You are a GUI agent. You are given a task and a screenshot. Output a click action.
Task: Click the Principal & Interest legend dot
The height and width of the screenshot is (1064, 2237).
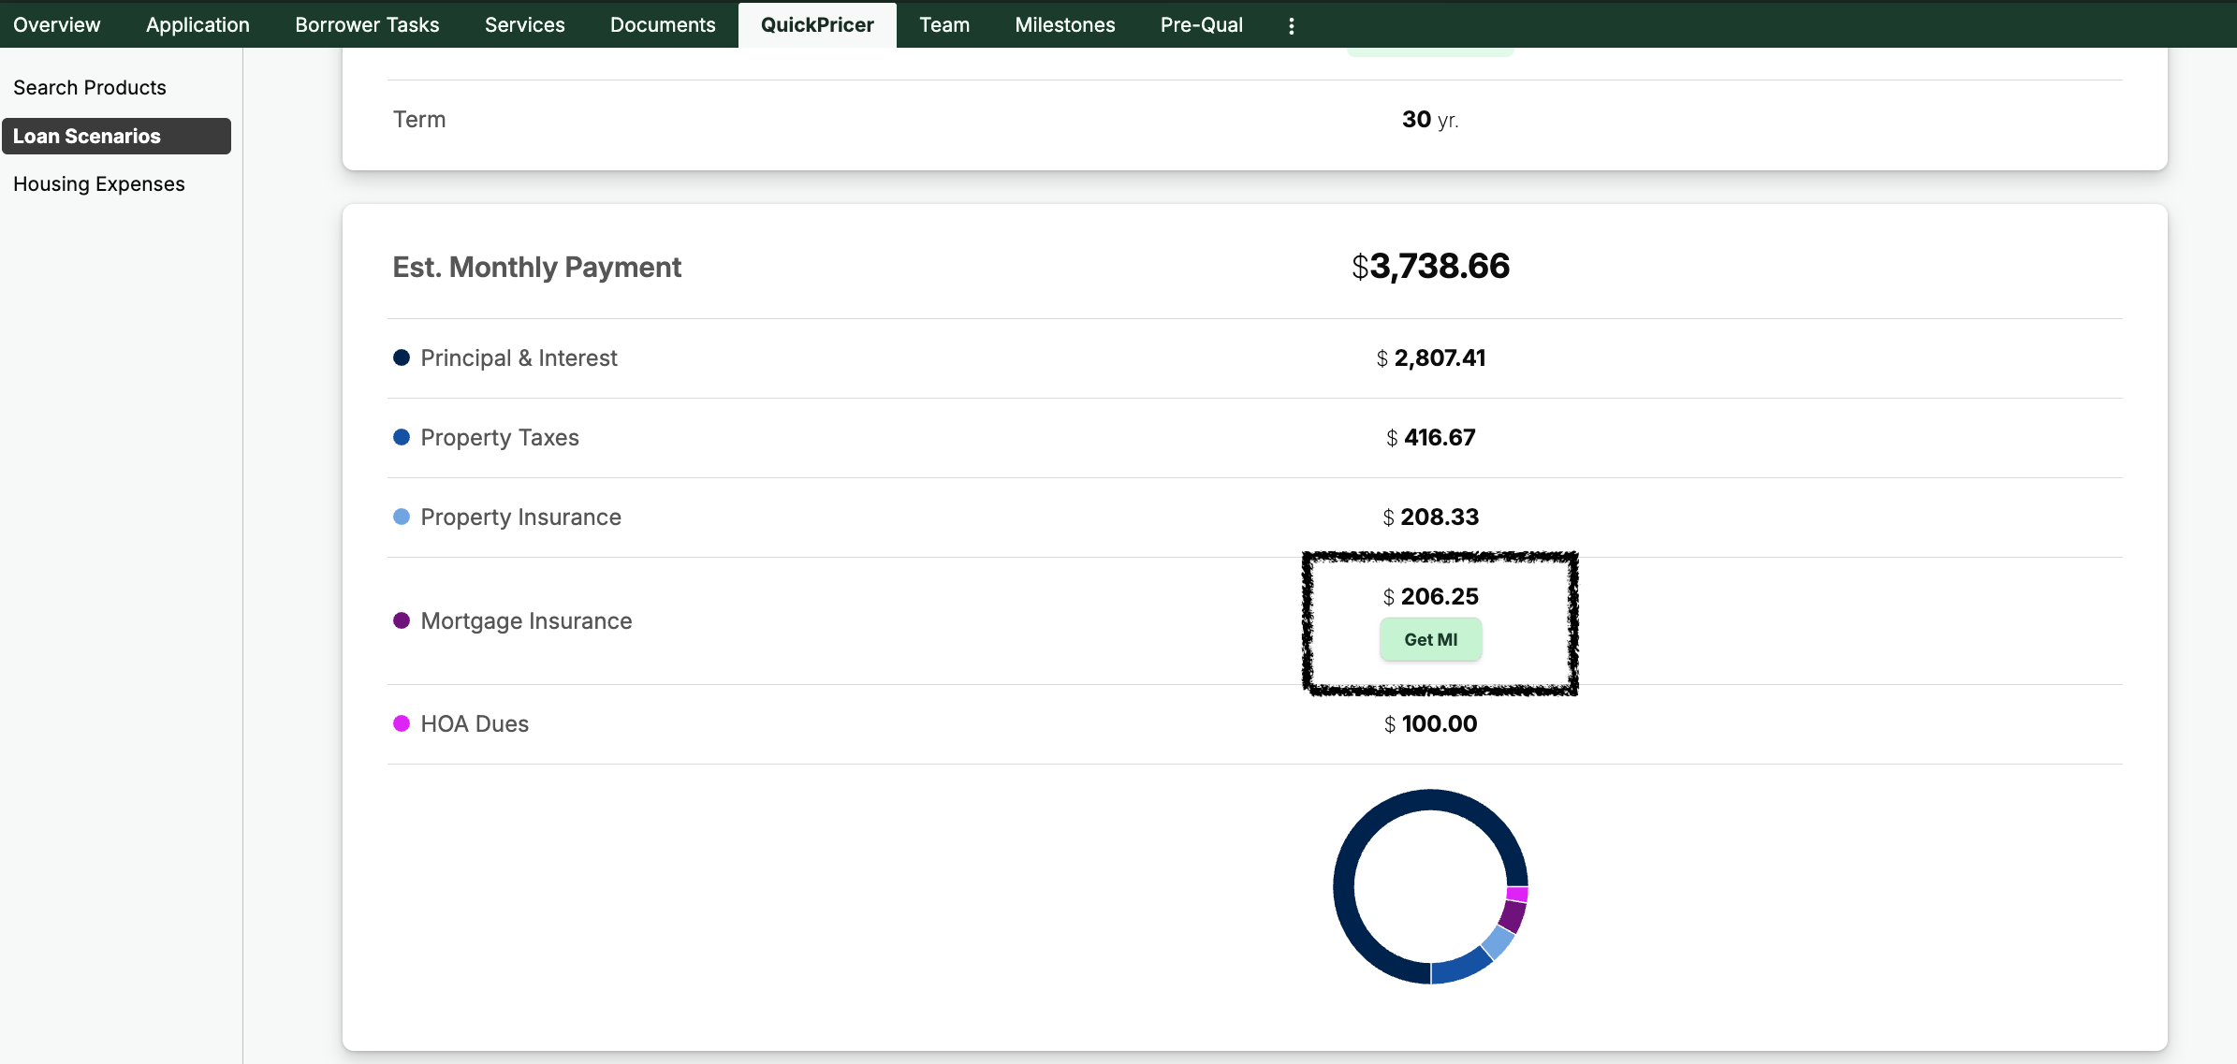coord(402,357)
